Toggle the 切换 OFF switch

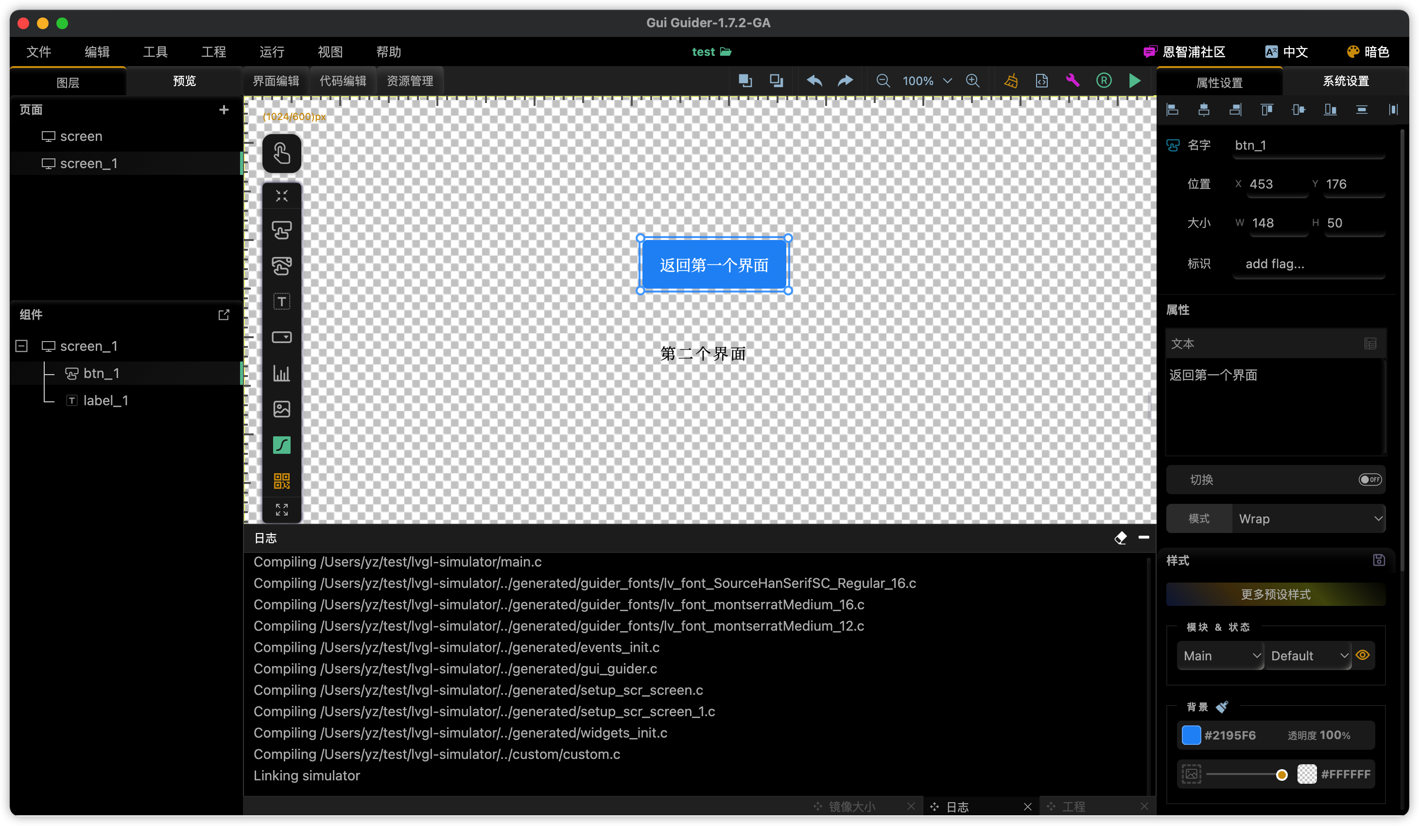pyautogui.click(x=1369, y=479)
